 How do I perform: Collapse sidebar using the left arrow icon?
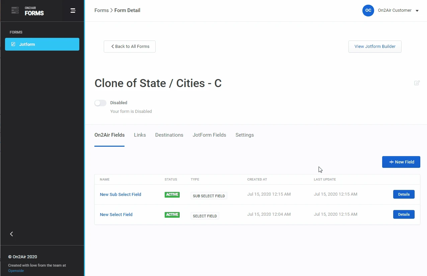[11, 234]
